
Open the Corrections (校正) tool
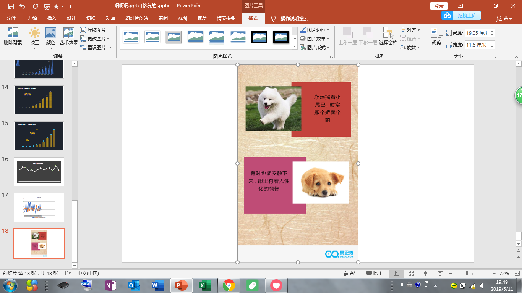[x=35, y=37]
